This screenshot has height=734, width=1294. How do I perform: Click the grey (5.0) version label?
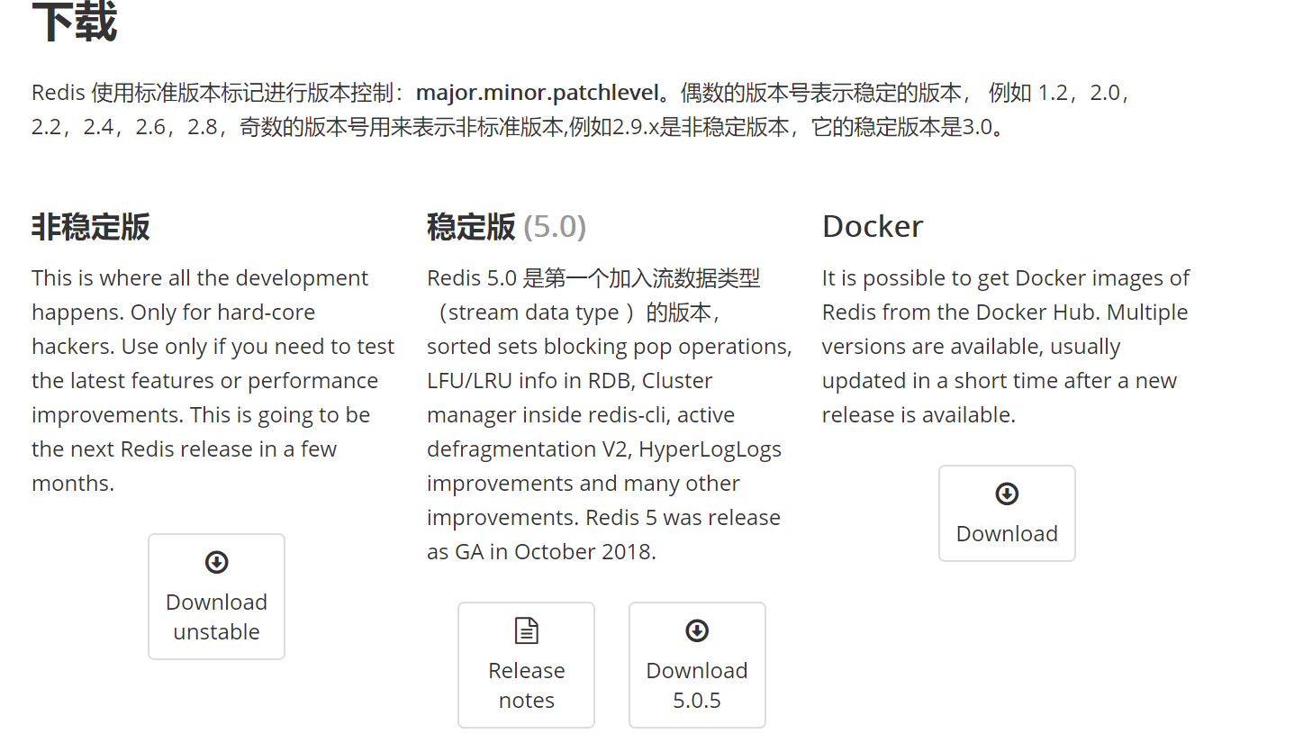(x=555, y=227)
